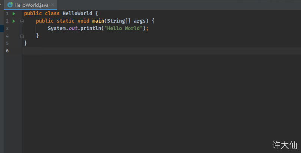Run main method from line 2 gutter arrow
This screenshot has height=153, width=301.
click(x=14, y=21)
